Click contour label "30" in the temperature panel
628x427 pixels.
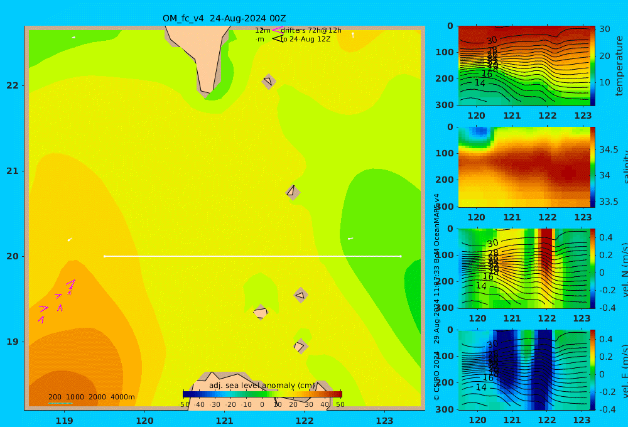[492, 40]
